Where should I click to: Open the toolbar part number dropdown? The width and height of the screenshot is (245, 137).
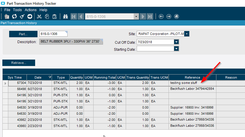point(136,17)
